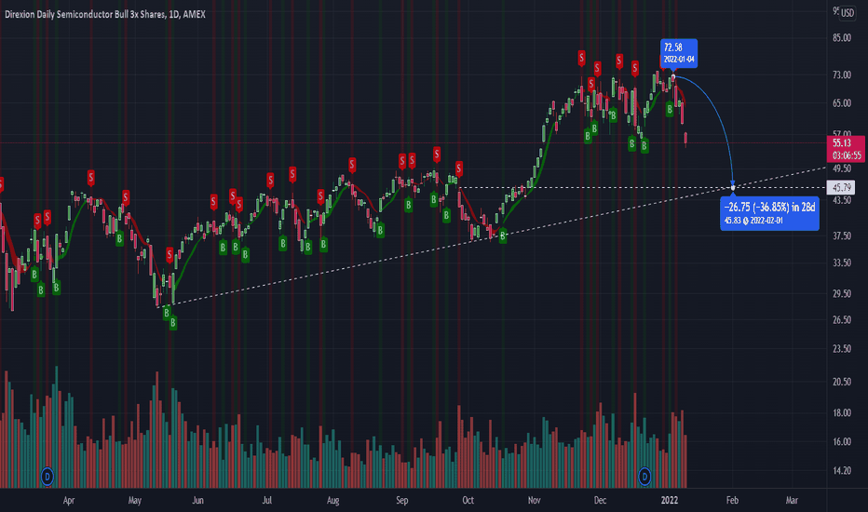Click the 72.58 forecast start label
Screen dimensions: 868x512
tap(679, 53)
